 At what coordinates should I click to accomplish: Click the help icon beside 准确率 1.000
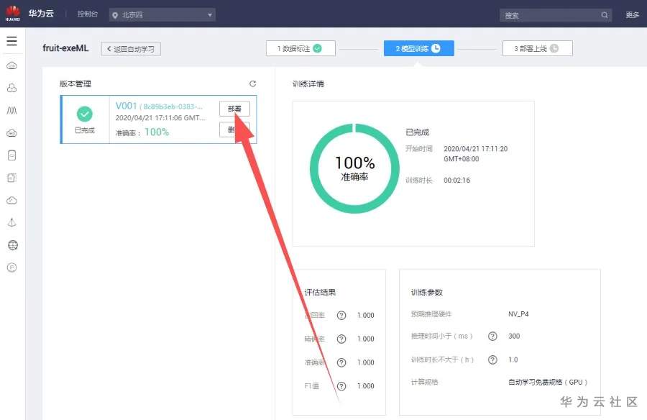coord(341,362)
